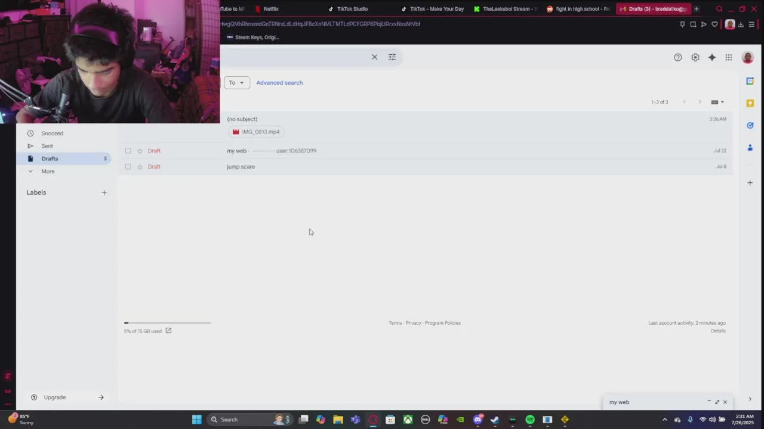Open File Explorer from taskbar
764x429 pixels.
338,419
